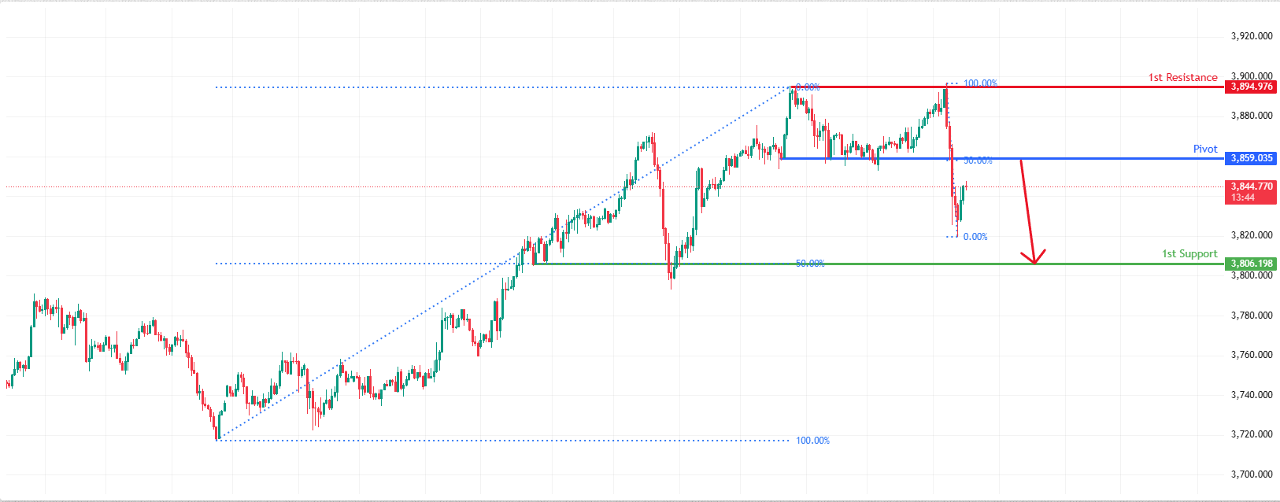Click the 3,920.000 price axis label
Viewport: 1280px width, 502px height.
pyautogui.click(x=1251, y=36)
